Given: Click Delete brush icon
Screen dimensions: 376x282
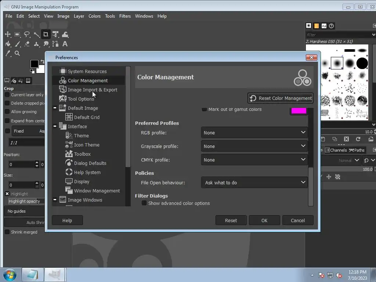Looking at the screenshot, I should click(x=346, y=139).
